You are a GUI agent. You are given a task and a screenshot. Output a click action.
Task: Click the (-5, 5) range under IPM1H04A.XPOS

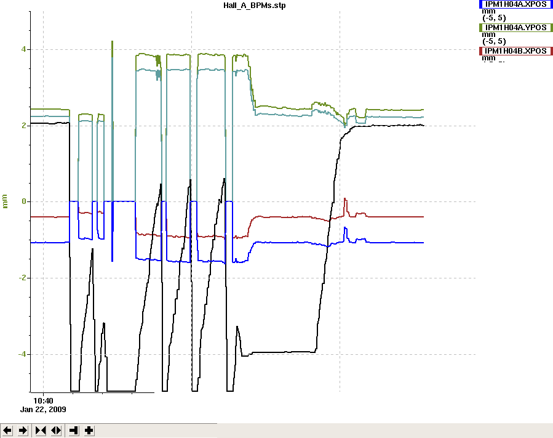pos(494,18)
